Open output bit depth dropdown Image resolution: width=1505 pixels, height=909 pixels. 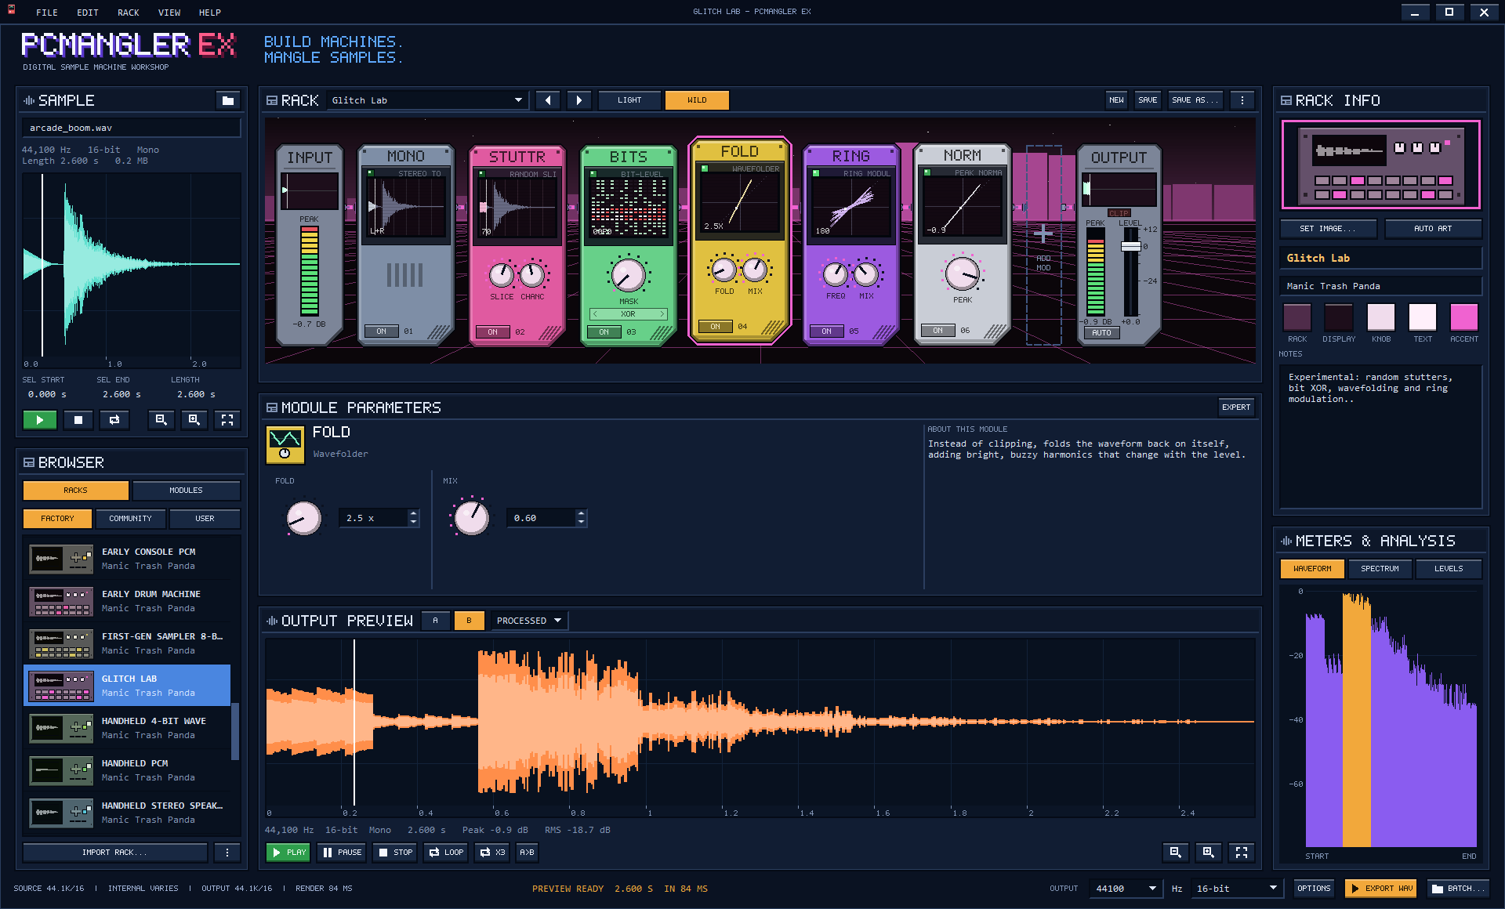click(x=1236, y=889)
